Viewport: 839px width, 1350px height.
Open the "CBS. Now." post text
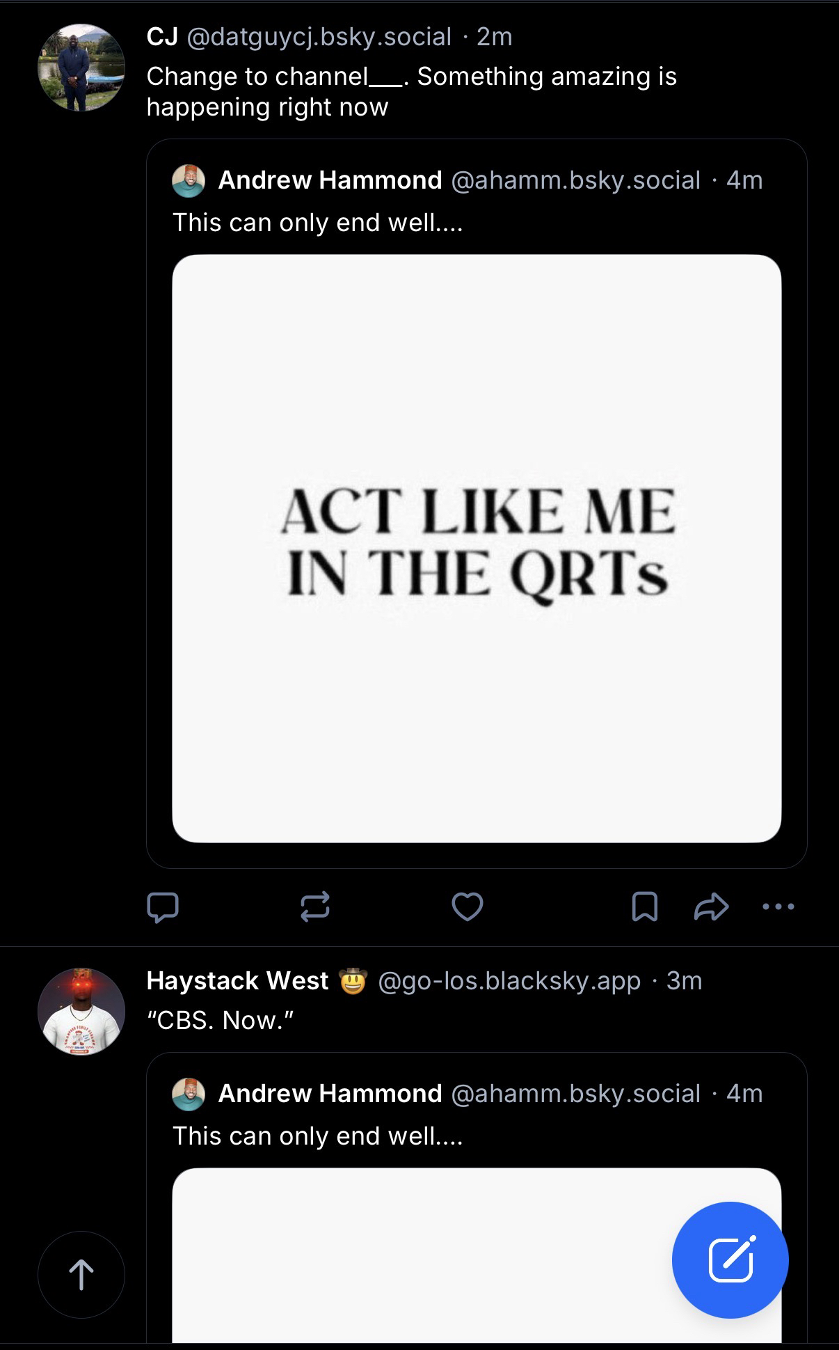point(221,1020)
